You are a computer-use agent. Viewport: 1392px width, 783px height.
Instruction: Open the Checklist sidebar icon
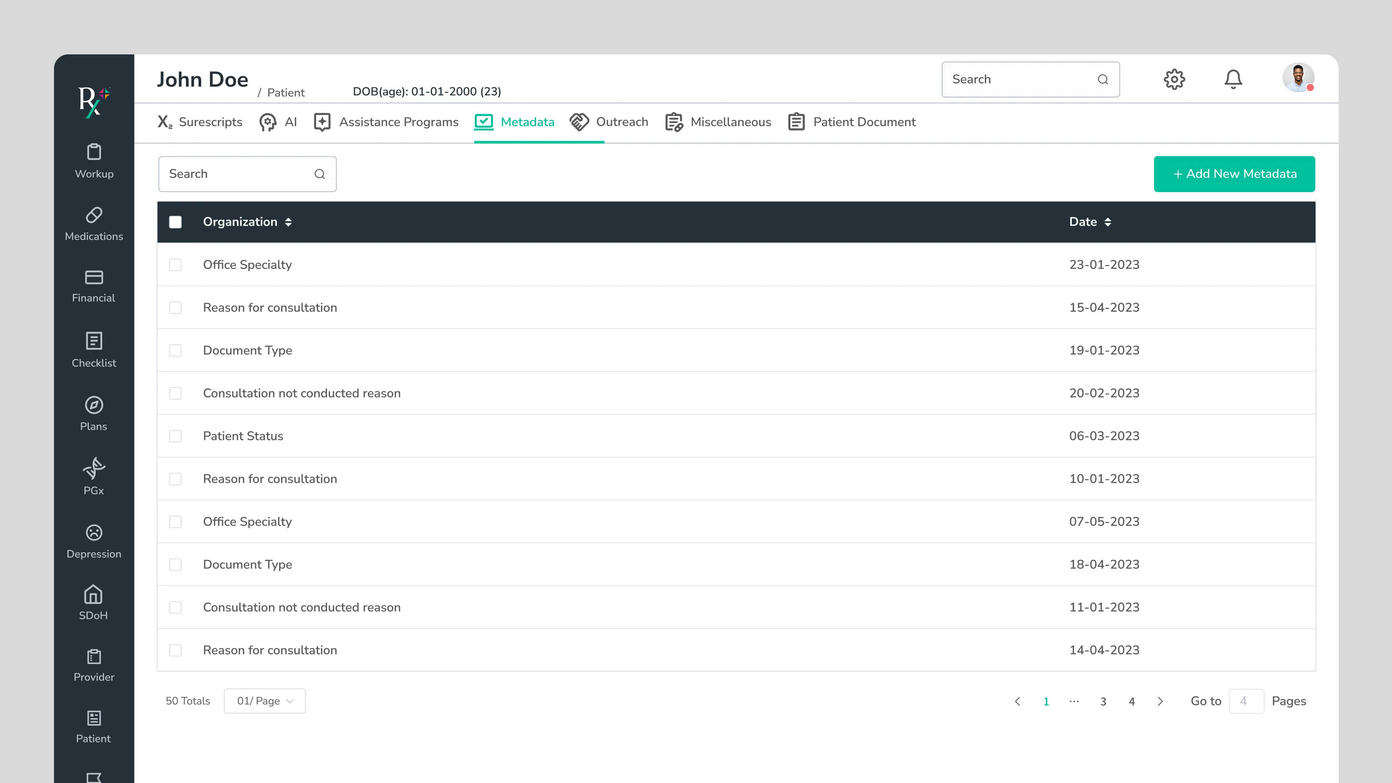click(x=94, y=341)
